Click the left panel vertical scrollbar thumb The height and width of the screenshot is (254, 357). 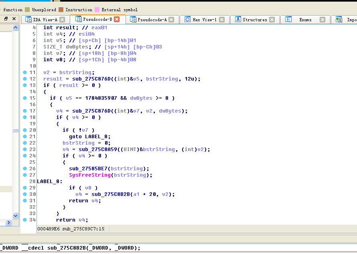pos(15,130)
